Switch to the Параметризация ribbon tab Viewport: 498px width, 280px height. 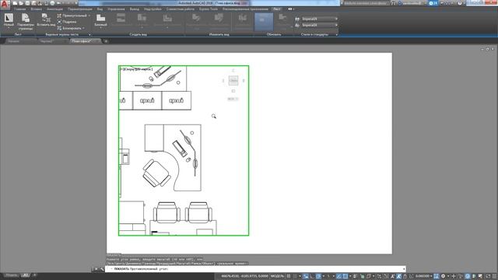(79, 9)
